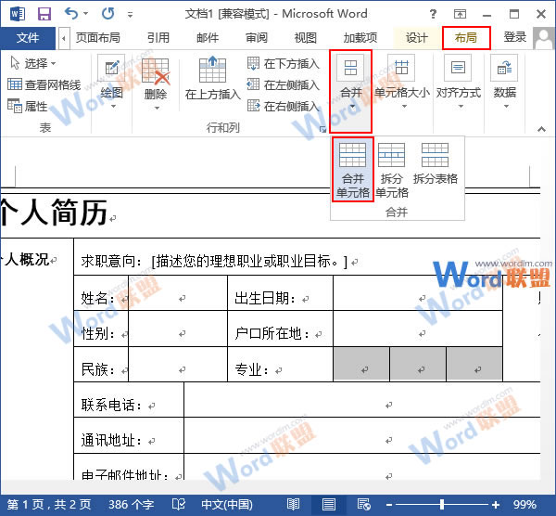This screenshot has height=516, width=556.
Task: Expand 单元格大小 group
Action: 402,83
